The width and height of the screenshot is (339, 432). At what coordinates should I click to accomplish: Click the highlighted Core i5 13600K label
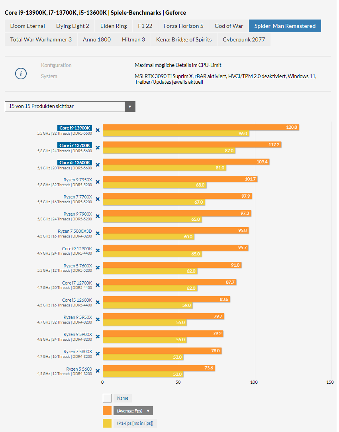coord(74,163)
